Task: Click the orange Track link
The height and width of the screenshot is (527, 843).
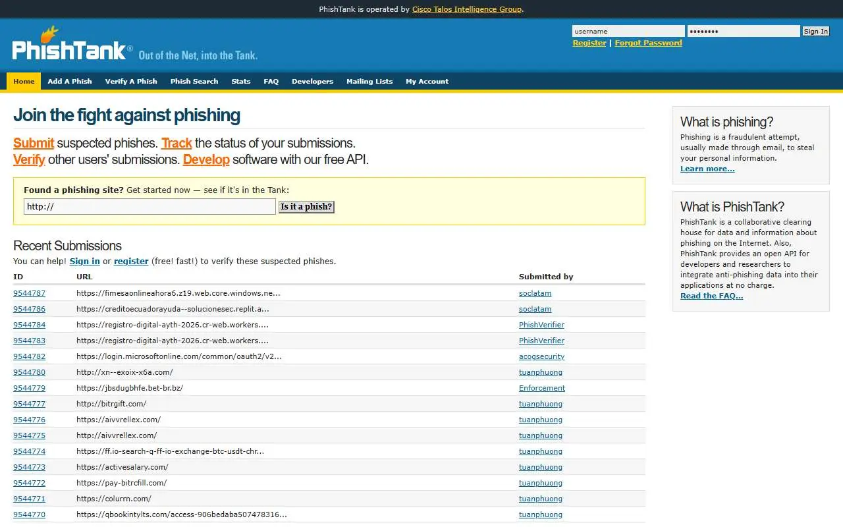Action: click(x=177, y=143)
